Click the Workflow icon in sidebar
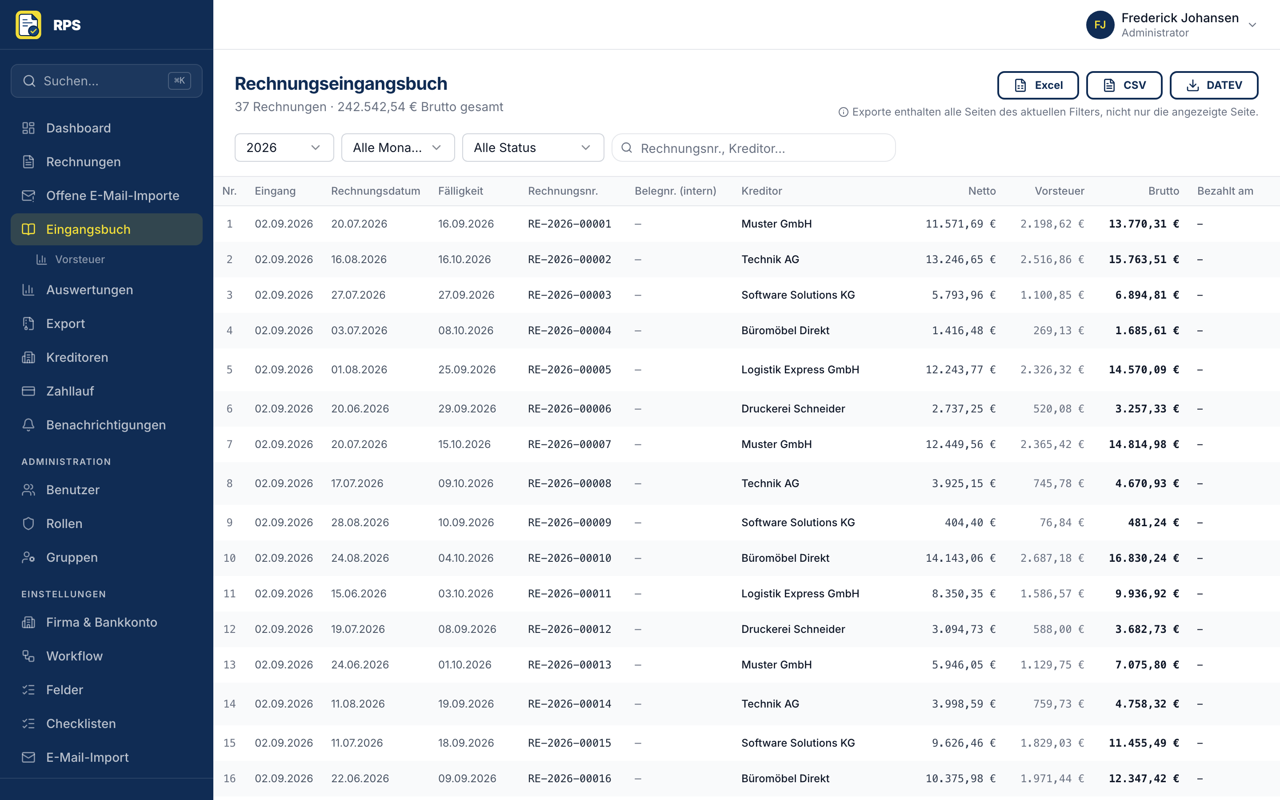The height and width of the screenshot is (800, 1280). 28,656
